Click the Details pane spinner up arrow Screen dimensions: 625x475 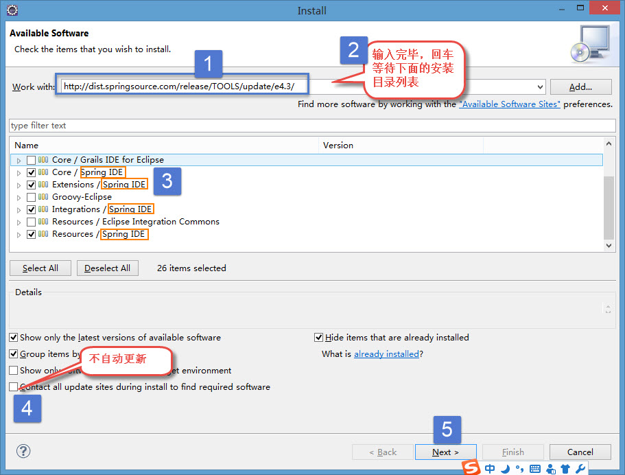(x=608, y=306)
